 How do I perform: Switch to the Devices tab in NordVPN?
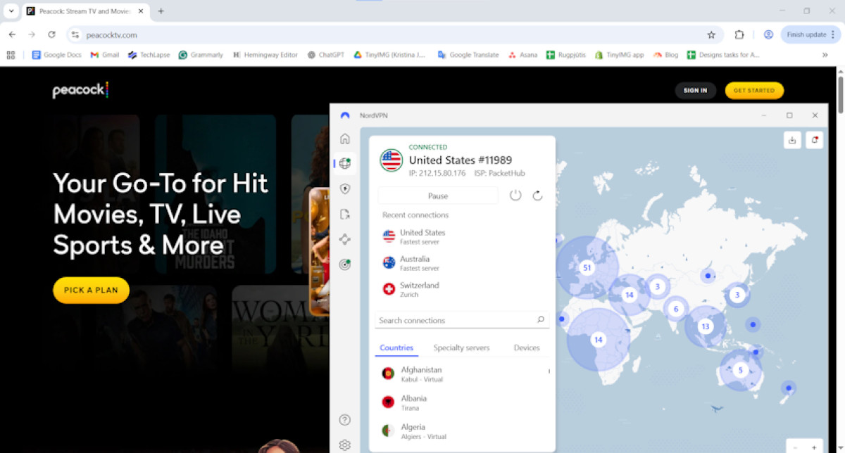tap(527, 347)
